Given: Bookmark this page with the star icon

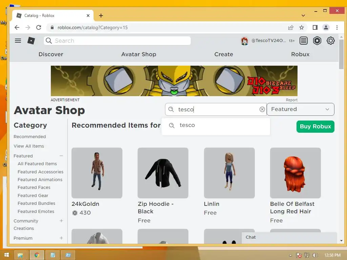Looking at the screenshot, I should [x=301, y=27].
